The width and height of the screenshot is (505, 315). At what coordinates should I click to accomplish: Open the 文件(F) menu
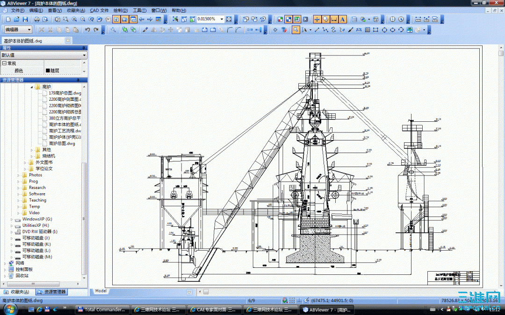click(17, 11)
